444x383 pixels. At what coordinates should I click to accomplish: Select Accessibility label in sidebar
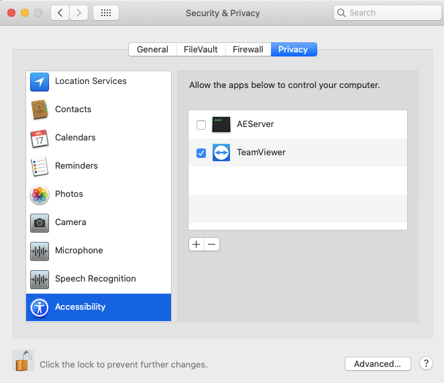[x=80, y=306]
